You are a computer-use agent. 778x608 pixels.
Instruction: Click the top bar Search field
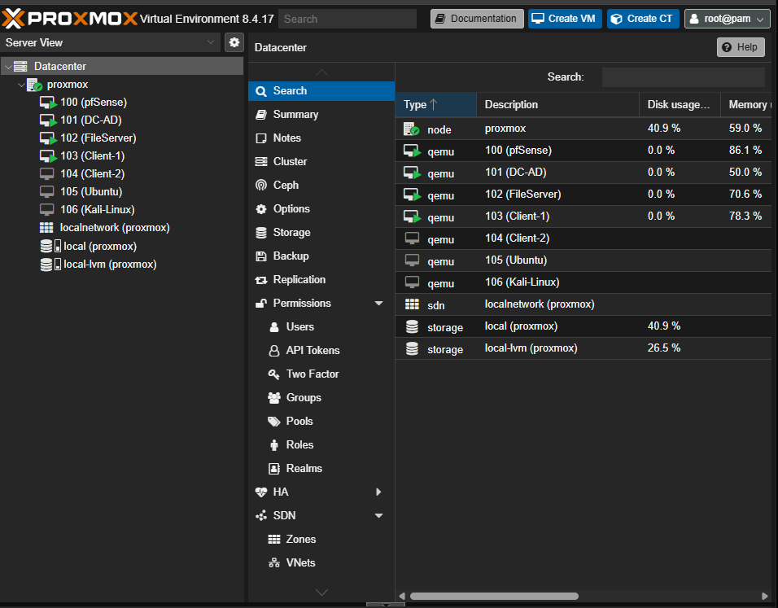point(347,19)
